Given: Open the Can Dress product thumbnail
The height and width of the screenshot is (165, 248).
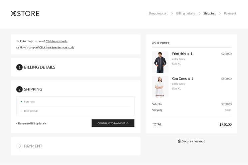Looking at the screenshot, I should (x=160, y=86).
